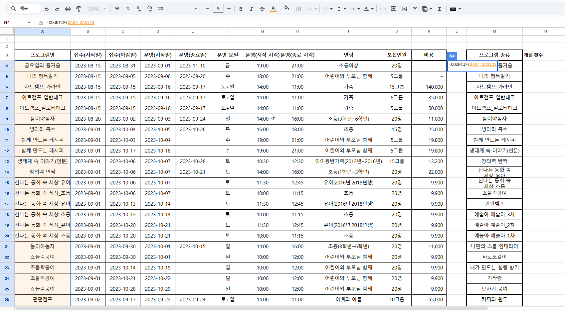Insert a chart with the chart icon

tap(404, 9)
